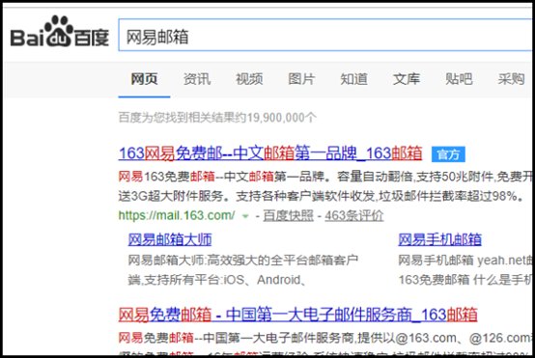Image resolution: width=535 pixels, height=358 pixels.
Task: Open the 网易免费邮箱 - 中国第一大电子邮件服务商 result
Action: 297,315
